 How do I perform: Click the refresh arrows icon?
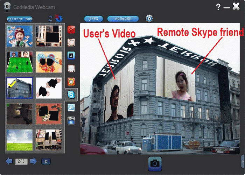pos(50,18)
